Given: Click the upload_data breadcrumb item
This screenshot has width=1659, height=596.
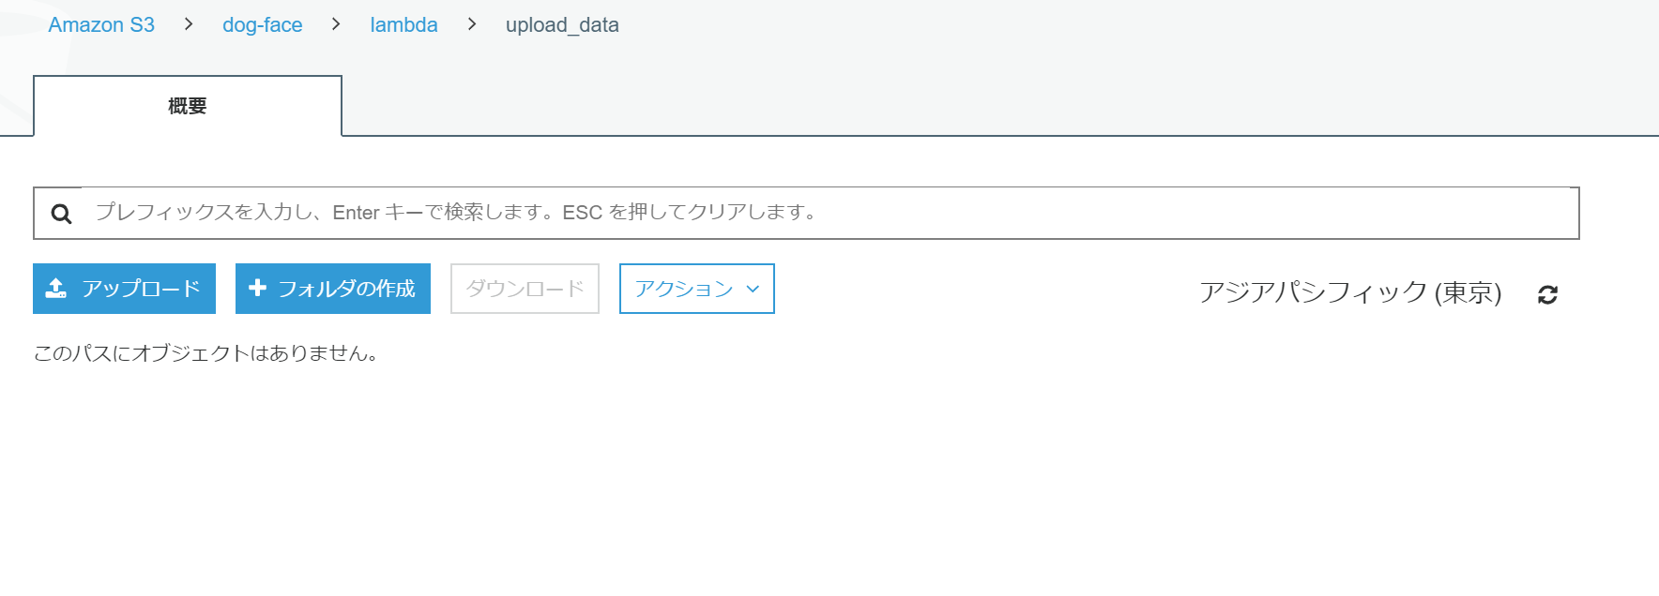Looking at the screenshot, I should pyautogui.click(x=562, y=25).
